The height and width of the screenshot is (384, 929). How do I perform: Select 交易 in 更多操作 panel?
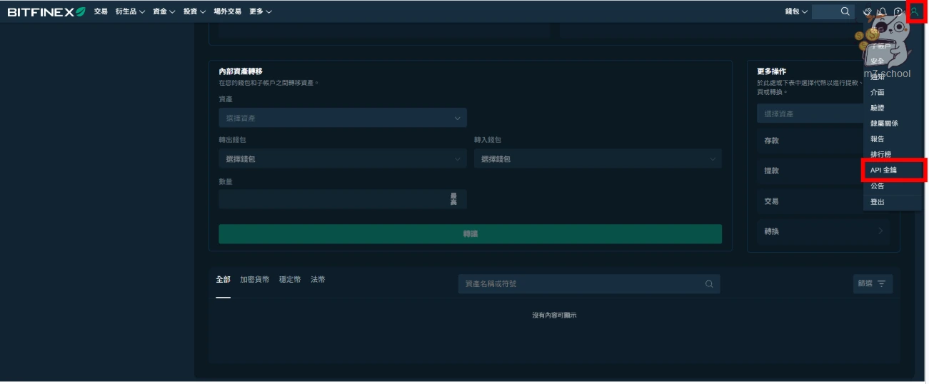click(810, 201)
